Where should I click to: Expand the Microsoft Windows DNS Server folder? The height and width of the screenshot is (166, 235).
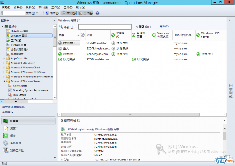(x=4, y=72)
